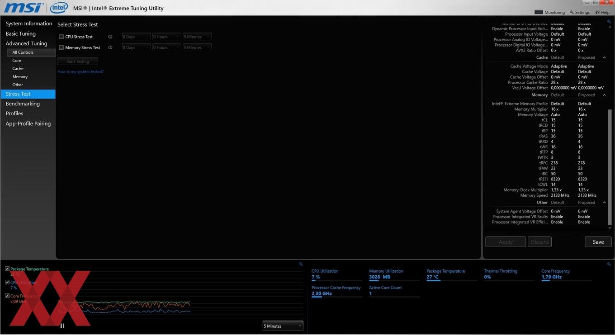Viewport: 615px width, 335px height.
Task: Toggle Core Frequency graph checkbox
Action: [7, 296]
